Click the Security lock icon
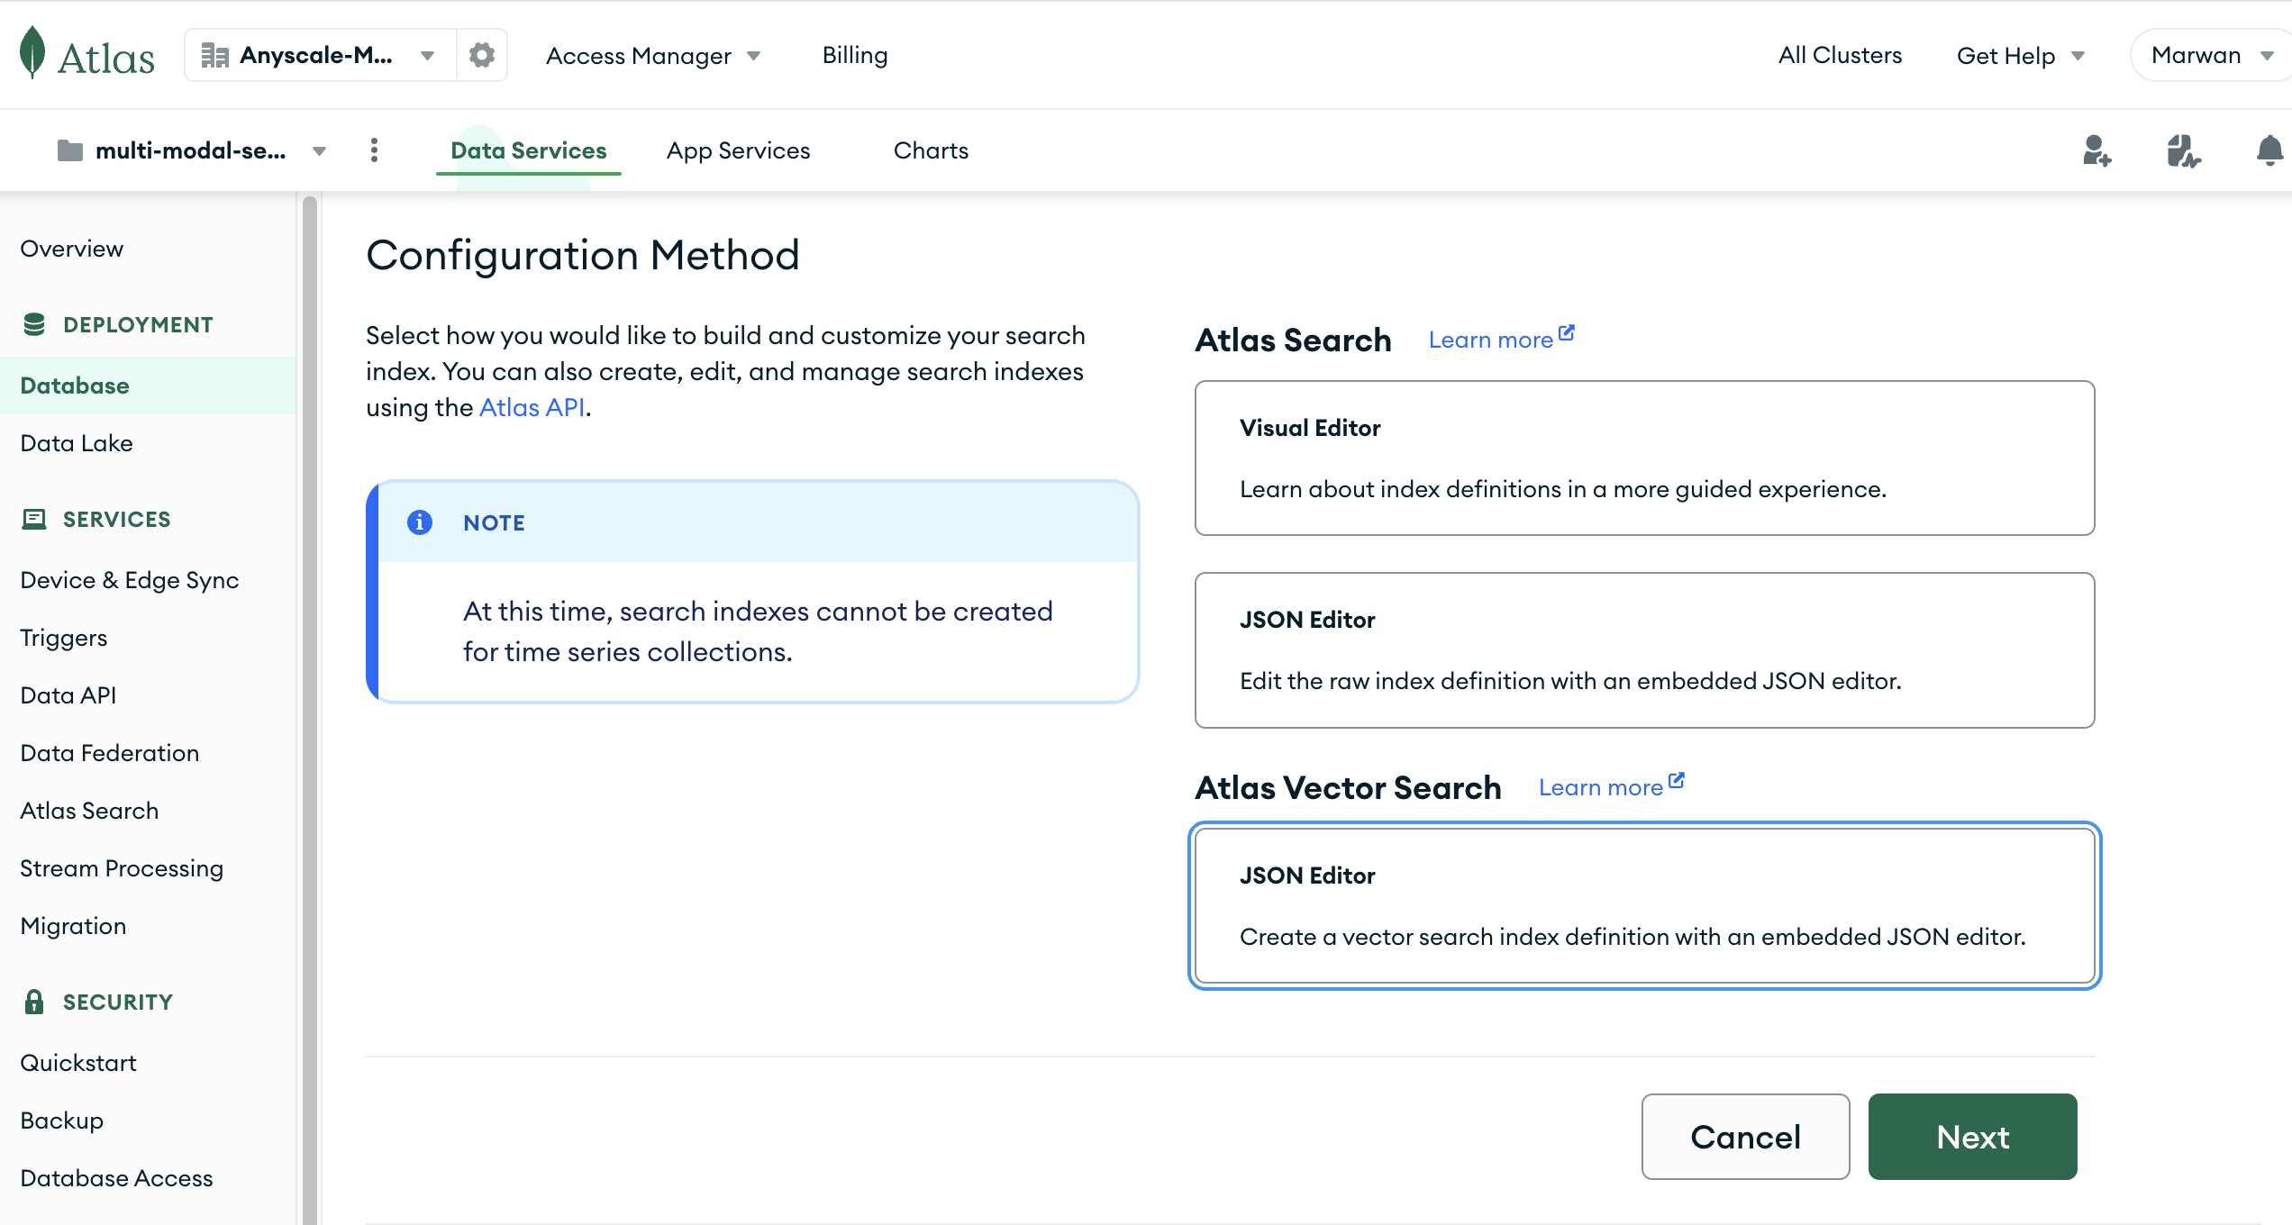 coord(34,1002)
